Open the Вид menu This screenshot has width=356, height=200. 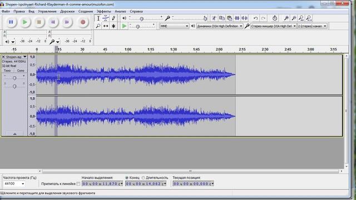coord(31,11)
